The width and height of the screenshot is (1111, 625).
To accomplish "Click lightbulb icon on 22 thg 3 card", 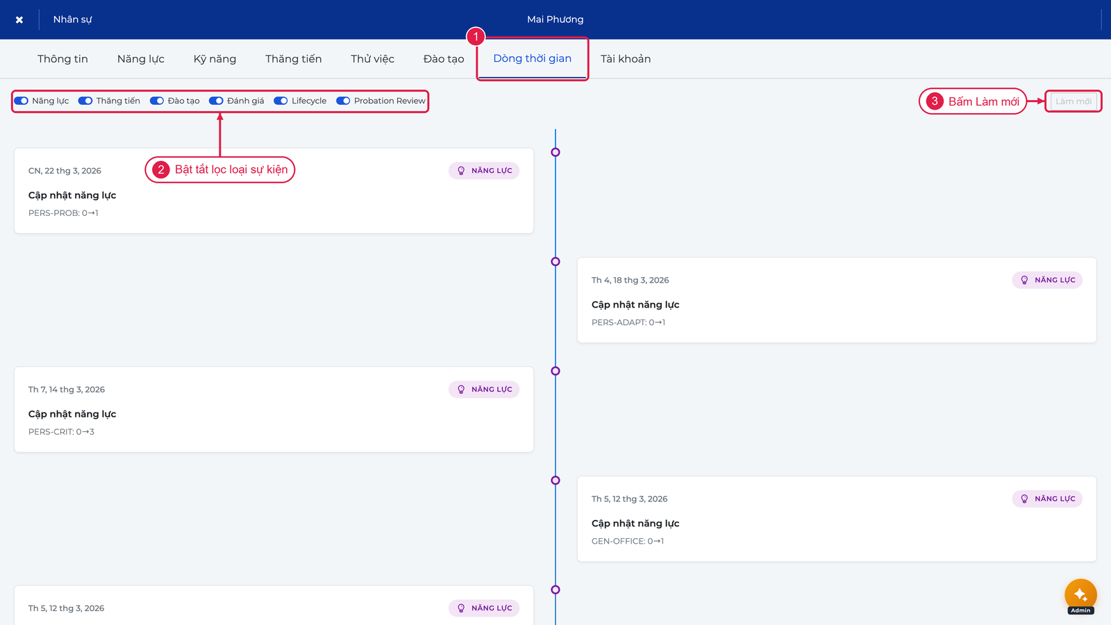I will 461,171.
